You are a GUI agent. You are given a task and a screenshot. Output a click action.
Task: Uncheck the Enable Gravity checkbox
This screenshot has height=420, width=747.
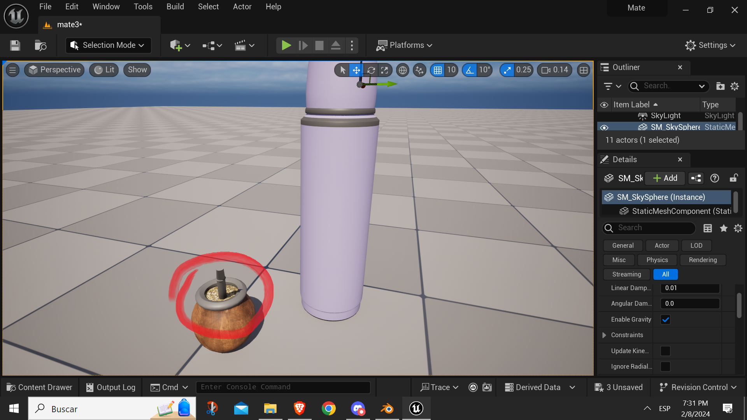pyautogui.click(x=666, y=320)
